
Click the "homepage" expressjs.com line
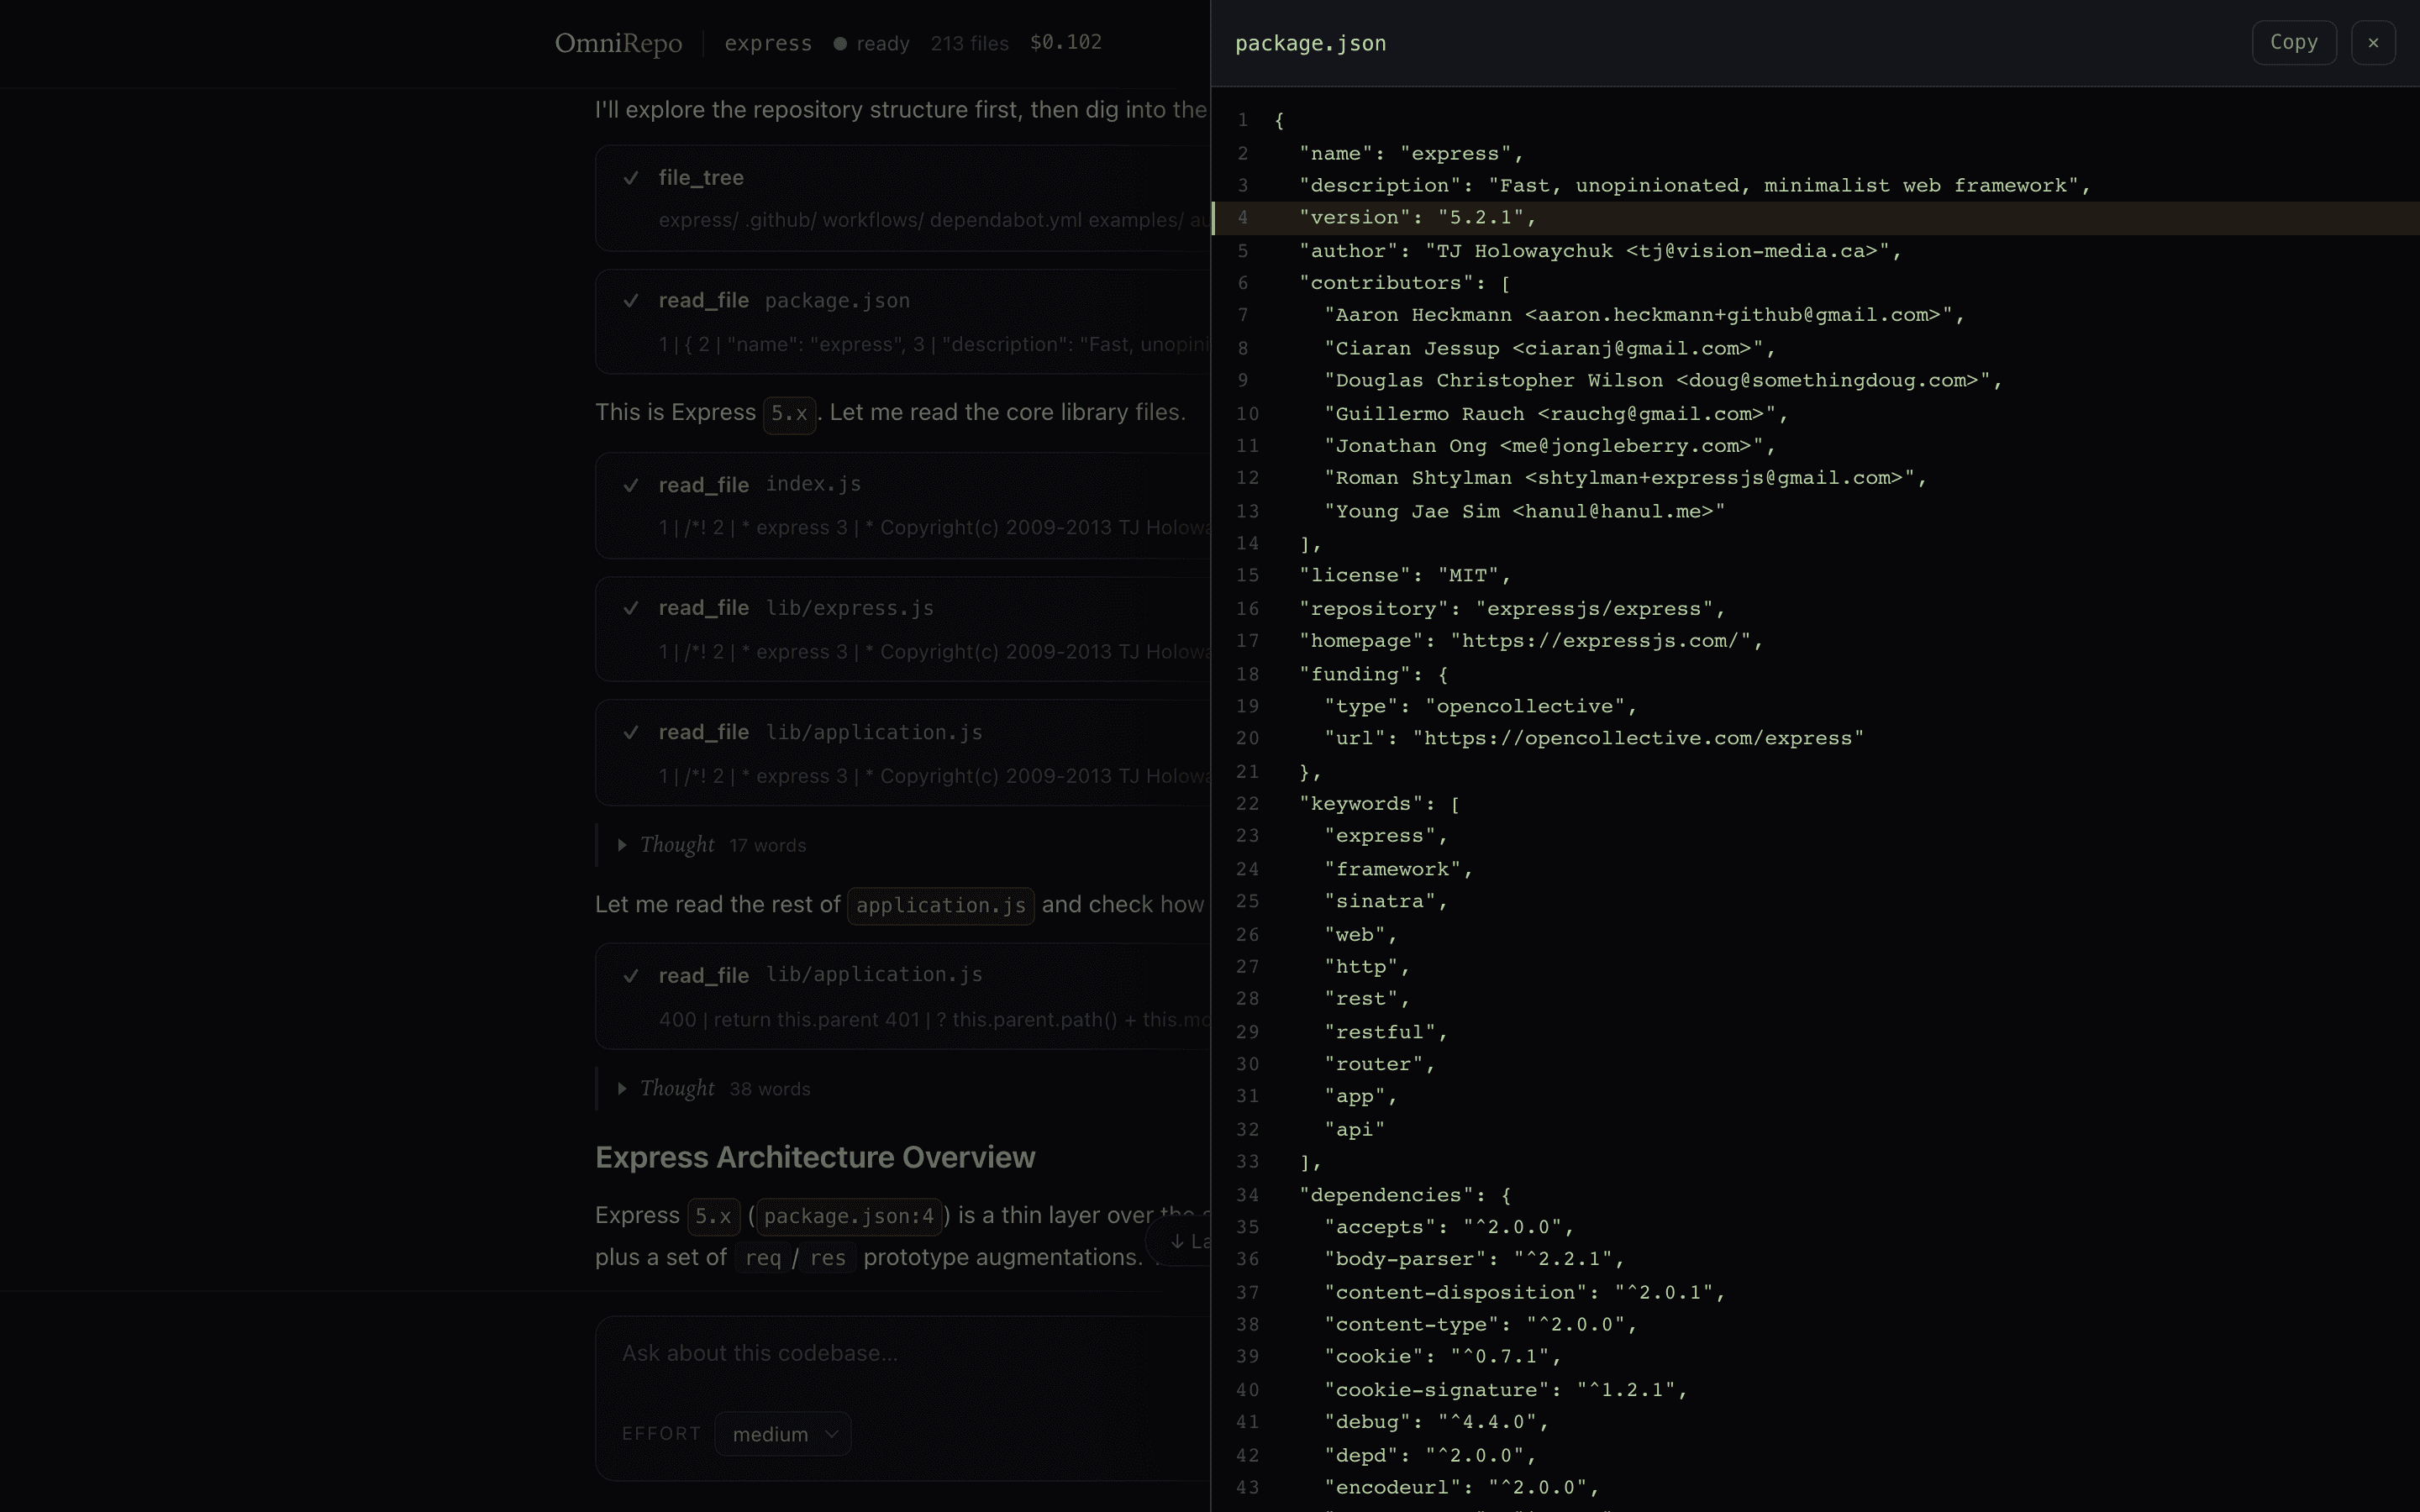(1815, 641)
